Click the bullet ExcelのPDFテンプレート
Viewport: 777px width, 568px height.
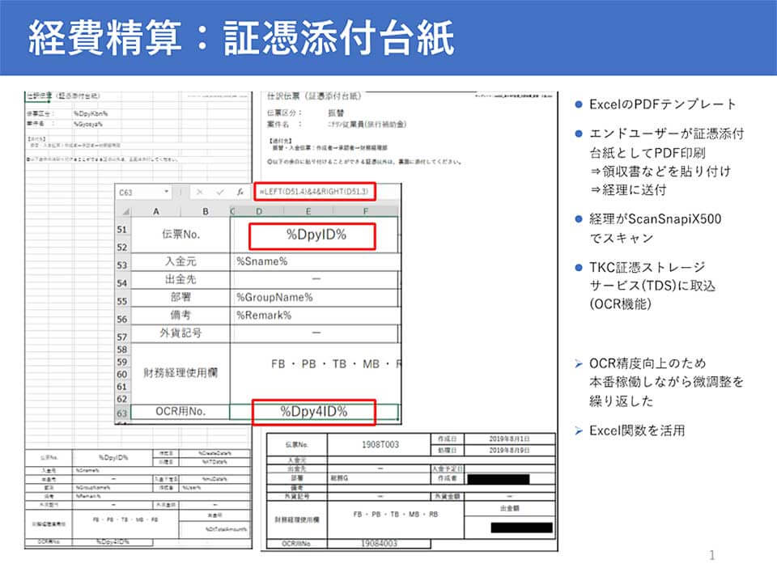click(663, 104)
